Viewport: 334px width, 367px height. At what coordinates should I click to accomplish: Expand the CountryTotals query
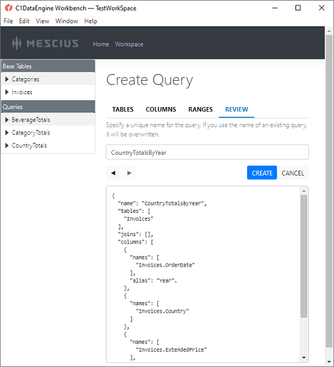pyautogui.click(x=7, y=146)
